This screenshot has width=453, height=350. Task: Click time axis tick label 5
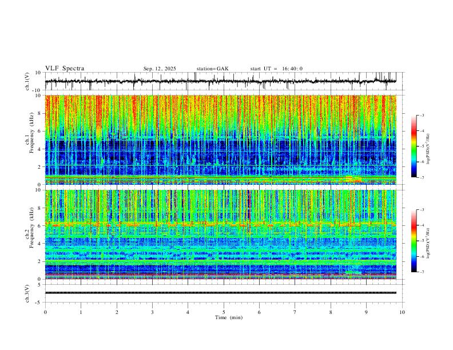tap(224, 312)
